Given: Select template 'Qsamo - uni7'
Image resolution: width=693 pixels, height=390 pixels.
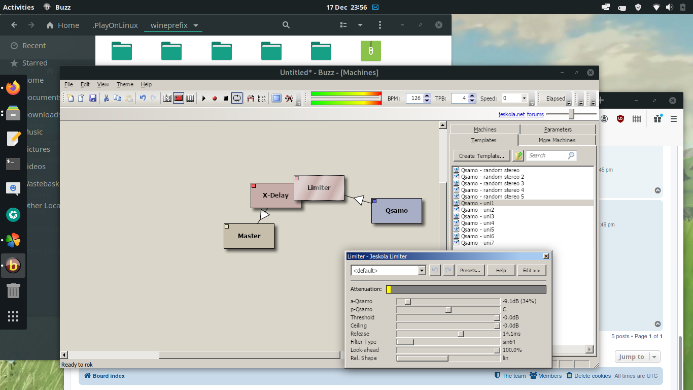Looking at the screenshot, I should (x=478, y=243).
